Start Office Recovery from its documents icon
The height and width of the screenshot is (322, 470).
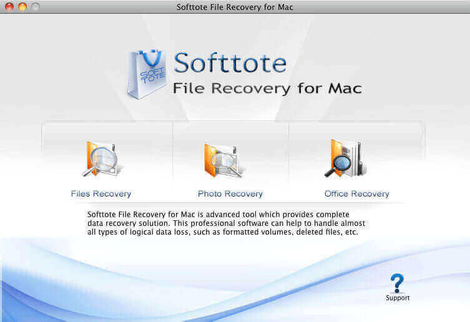click(x=346, y=158)
